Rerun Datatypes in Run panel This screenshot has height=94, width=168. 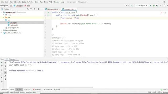point(2,63)
